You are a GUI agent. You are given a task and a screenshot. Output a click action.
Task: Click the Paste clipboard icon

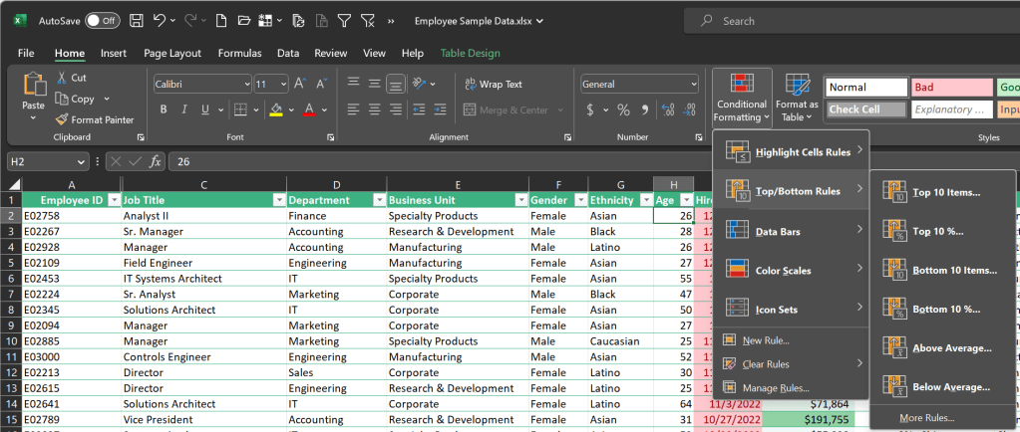34,84
